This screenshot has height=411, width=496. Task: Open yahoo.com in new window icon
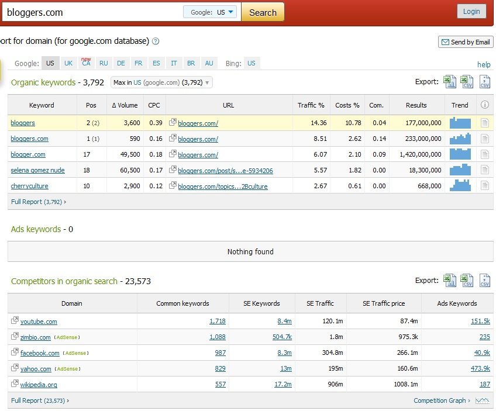[x=15, y=368]
